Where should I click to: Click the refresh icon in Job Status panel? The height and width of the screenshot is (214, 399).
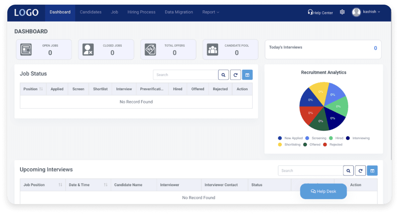(235, 74)
